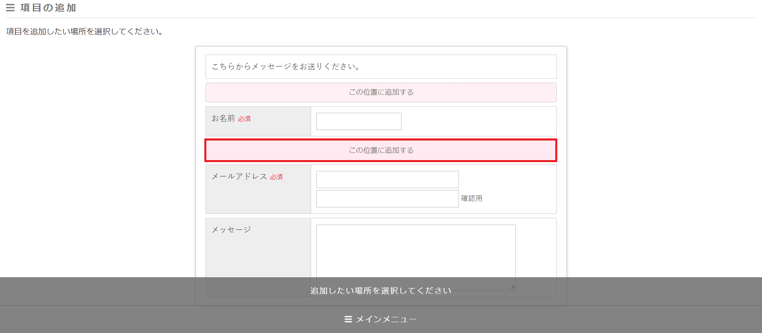Add item at position above お名前 field

[x=381, y=92]
